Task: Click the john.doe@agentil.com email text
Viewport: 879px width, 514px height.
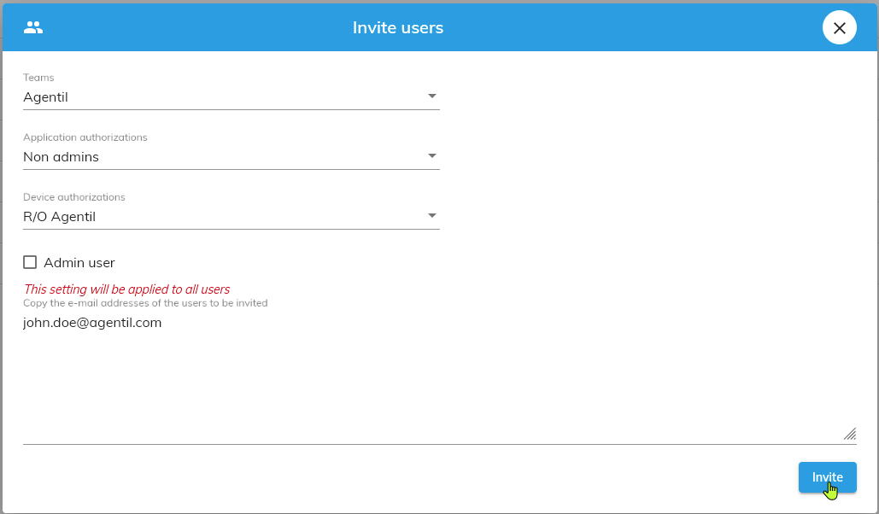Action: [92, 323]
